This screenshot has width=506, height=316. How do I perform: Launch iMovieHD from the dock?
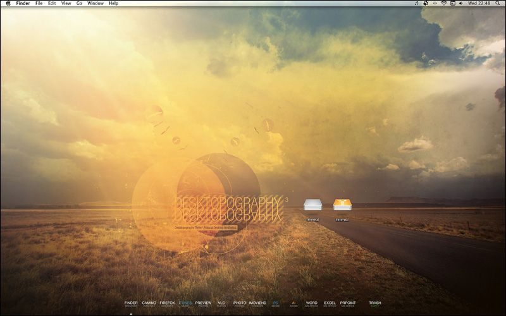point(257,304)
